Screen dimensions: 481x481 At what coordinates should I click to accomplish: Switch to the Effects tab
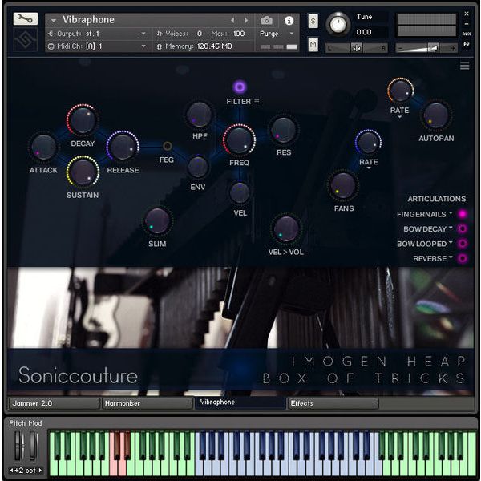(x=333, y=403)
